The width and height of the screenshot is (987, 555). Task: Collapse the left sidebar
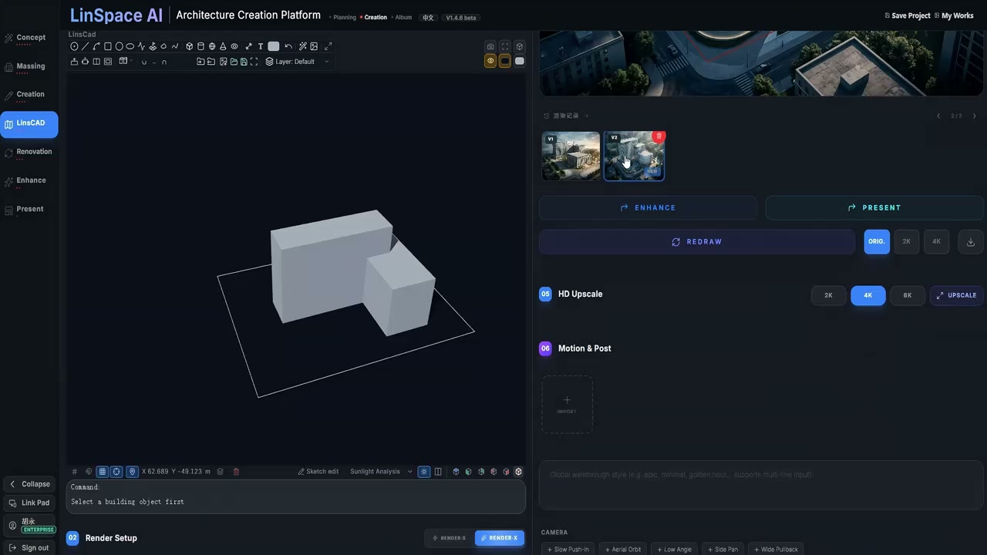tap(29, 484)
